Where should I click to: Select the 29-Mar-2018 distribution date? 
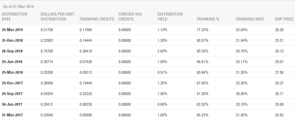coord(12,72)
